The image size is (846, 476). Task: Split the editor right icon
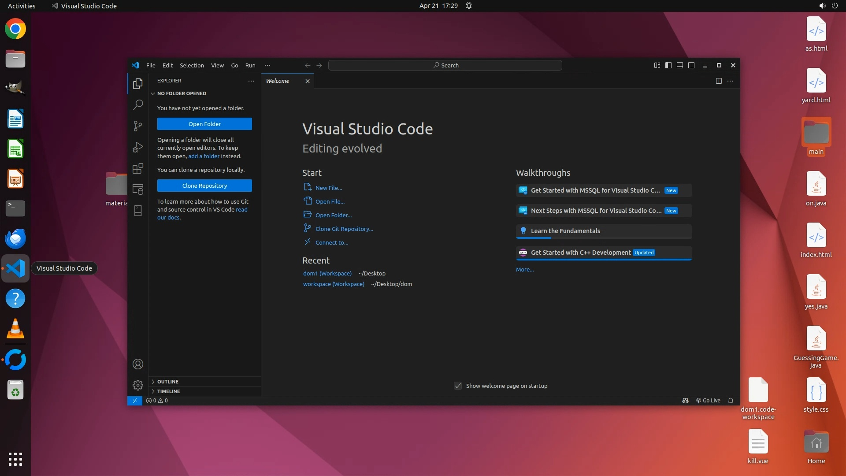pyautogui.click(x=719, y=81)
